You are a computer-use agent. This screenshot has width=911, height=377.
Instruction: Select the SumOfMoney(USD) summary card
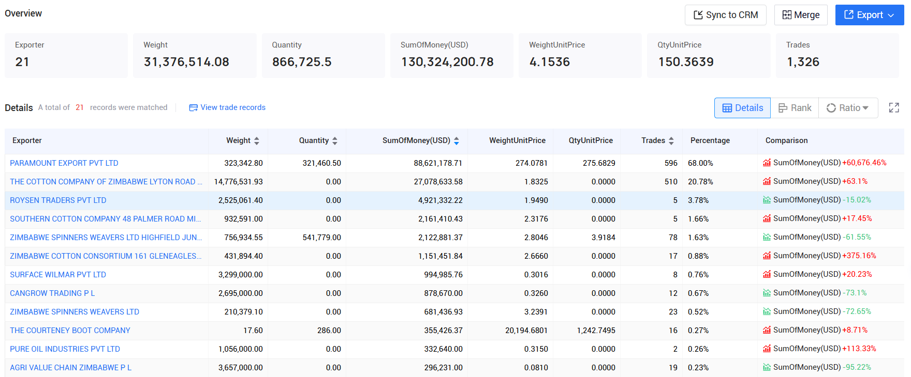(452, 55)
